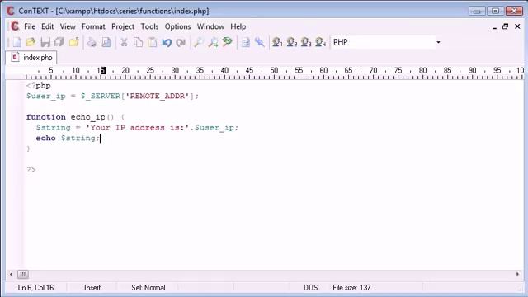Click the 'echo $string;' line
528x297 pixels.
pyautogui.click(x=68, y=139)
